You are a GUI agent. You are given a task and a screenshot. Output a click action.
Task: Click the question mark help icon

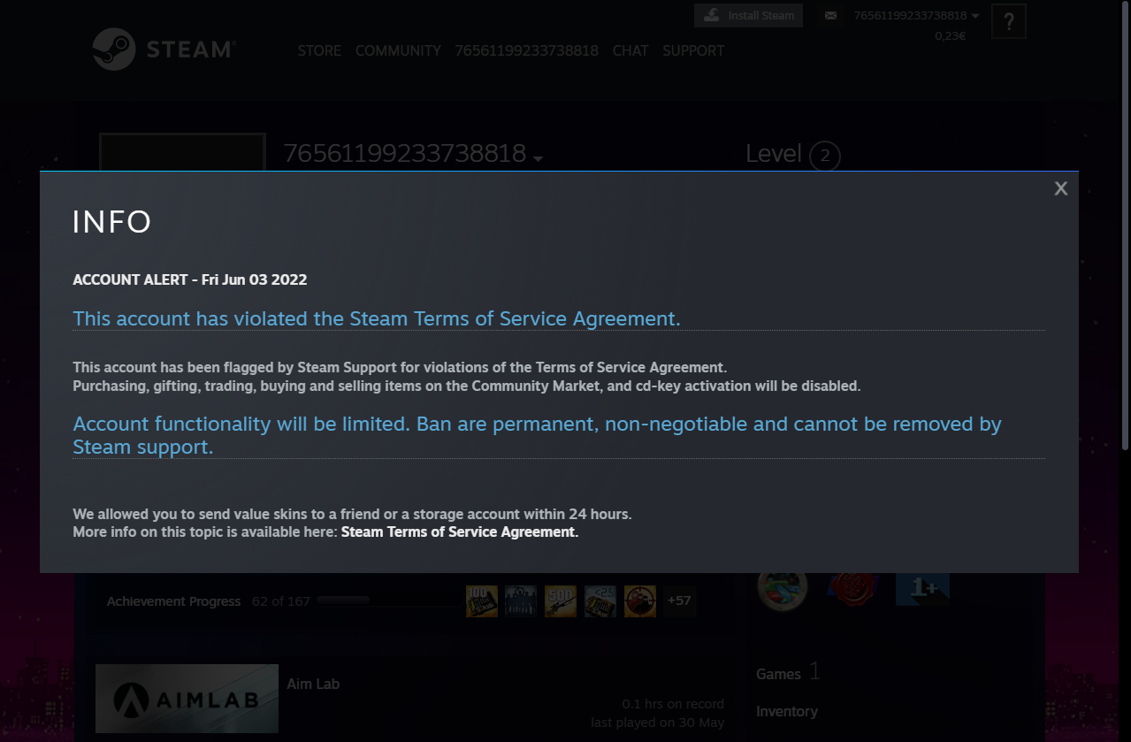tap(1009, 21)
